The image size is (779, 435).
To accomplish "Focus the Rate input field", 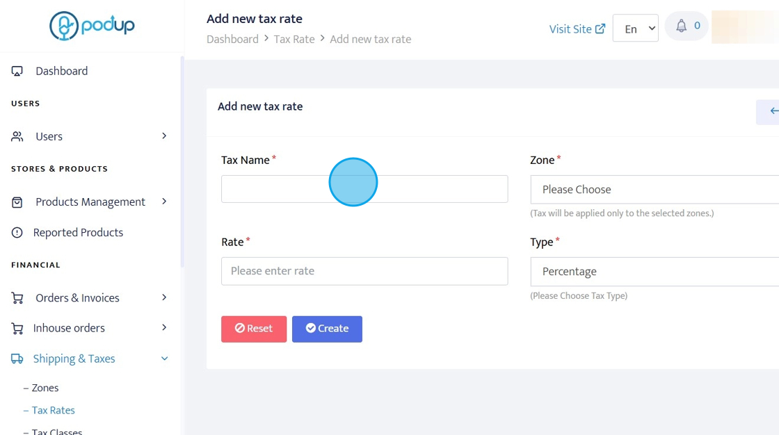I will pyautogui.click(x=364, y=271).
